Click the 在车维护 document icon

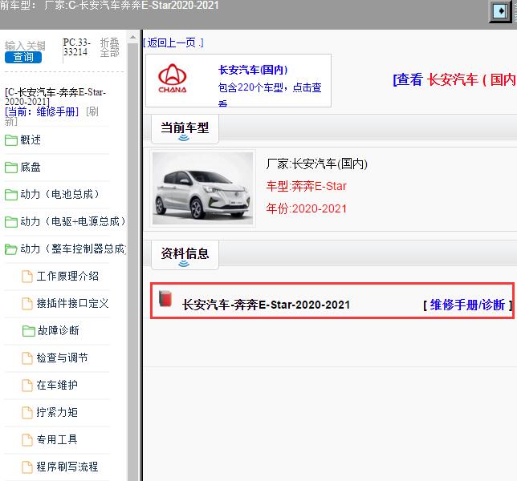[x=27, y=386]
